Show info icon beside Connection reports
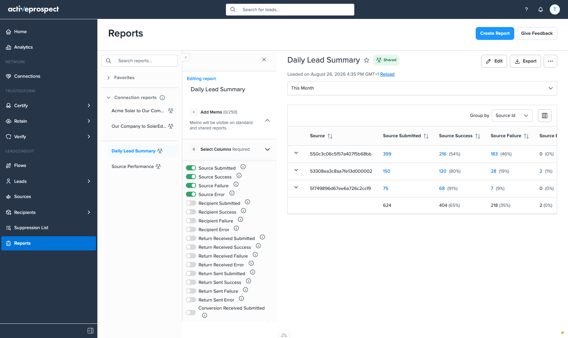The width and height of the screenshot is (568, 338). (162, 98)
